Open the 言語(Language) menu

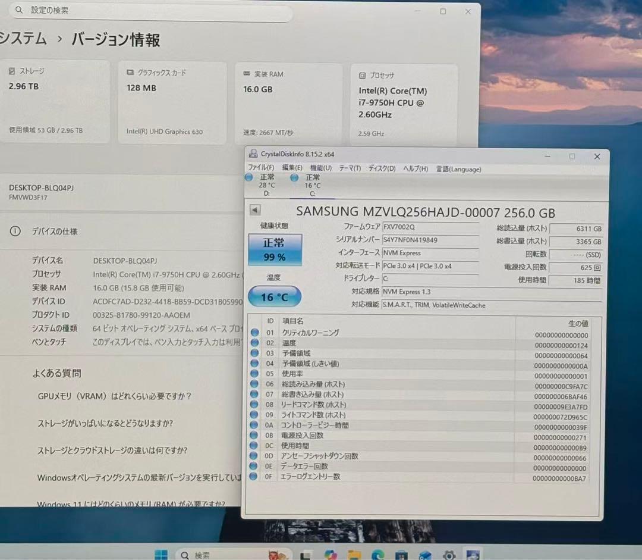[x=458, y=169]
